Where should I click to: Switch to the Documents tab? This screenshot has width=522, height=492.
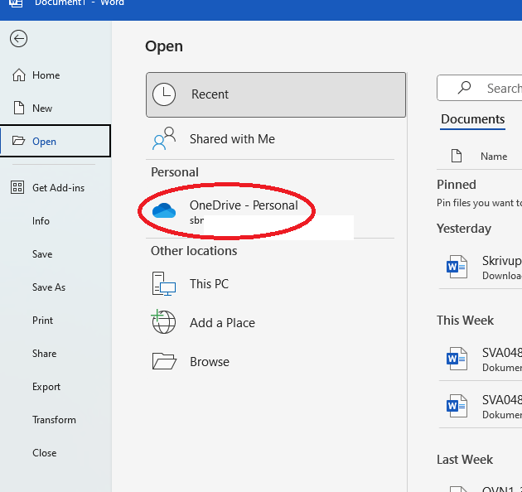473,119
